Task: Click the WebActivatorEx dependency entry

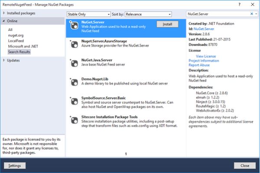Action: click(x=215, y=110)
